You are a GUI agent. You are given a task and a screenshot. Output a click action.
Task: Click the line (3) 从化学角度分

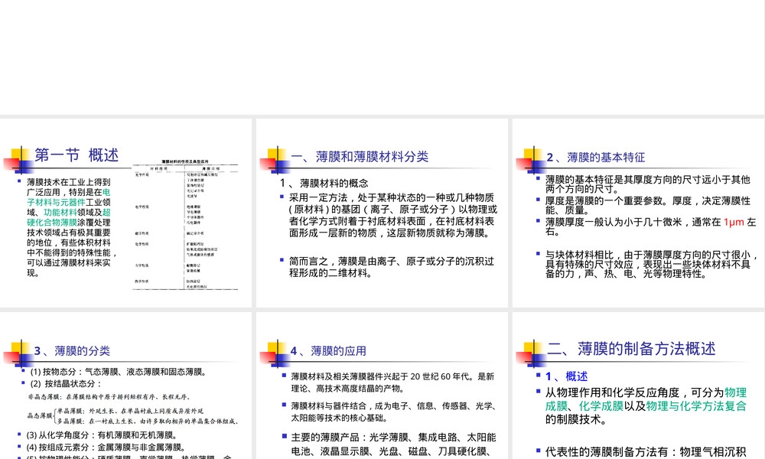[x=102, y=435]
